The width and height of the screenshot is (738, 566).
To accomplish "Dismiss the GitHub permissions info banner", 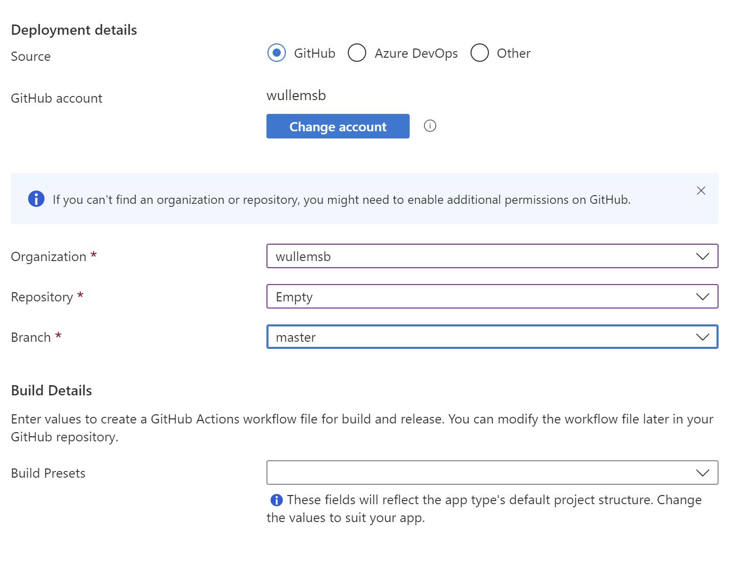I will click(x=701, y=191).
